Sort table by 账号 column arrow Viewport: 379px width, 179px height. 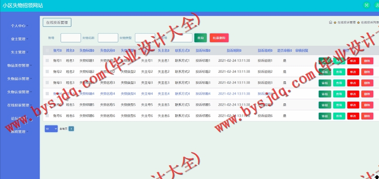coord(61,51)
